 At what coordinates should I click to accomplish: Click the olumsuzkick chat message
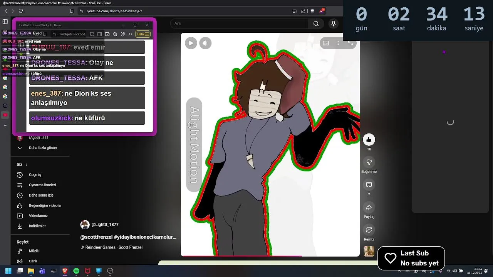(87, 118)
